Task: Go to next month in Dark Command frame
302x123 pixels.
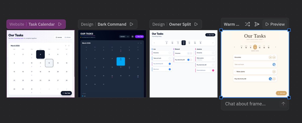Action: tap(141, 43)
